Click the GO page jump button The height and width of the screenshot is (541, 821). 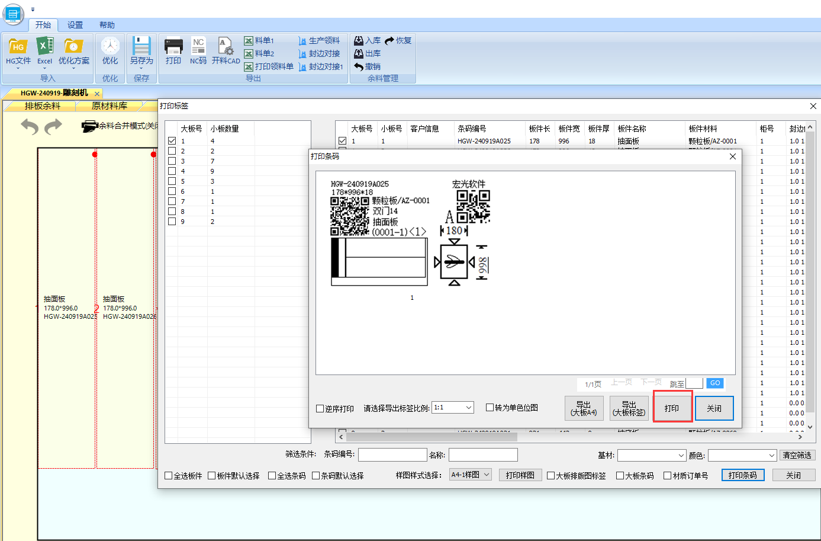coord(715,383)
